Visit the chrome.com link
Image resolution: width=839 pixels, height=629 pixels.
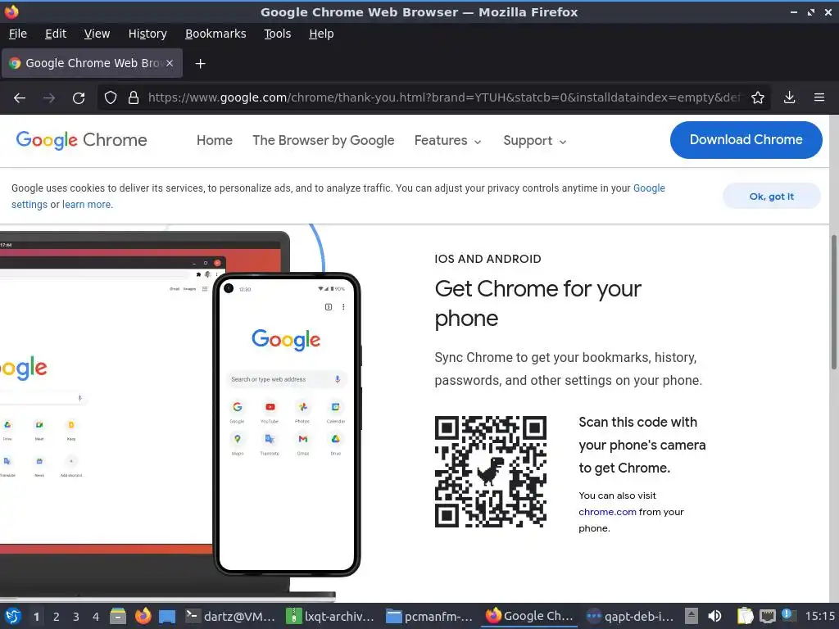coord(607,512)
